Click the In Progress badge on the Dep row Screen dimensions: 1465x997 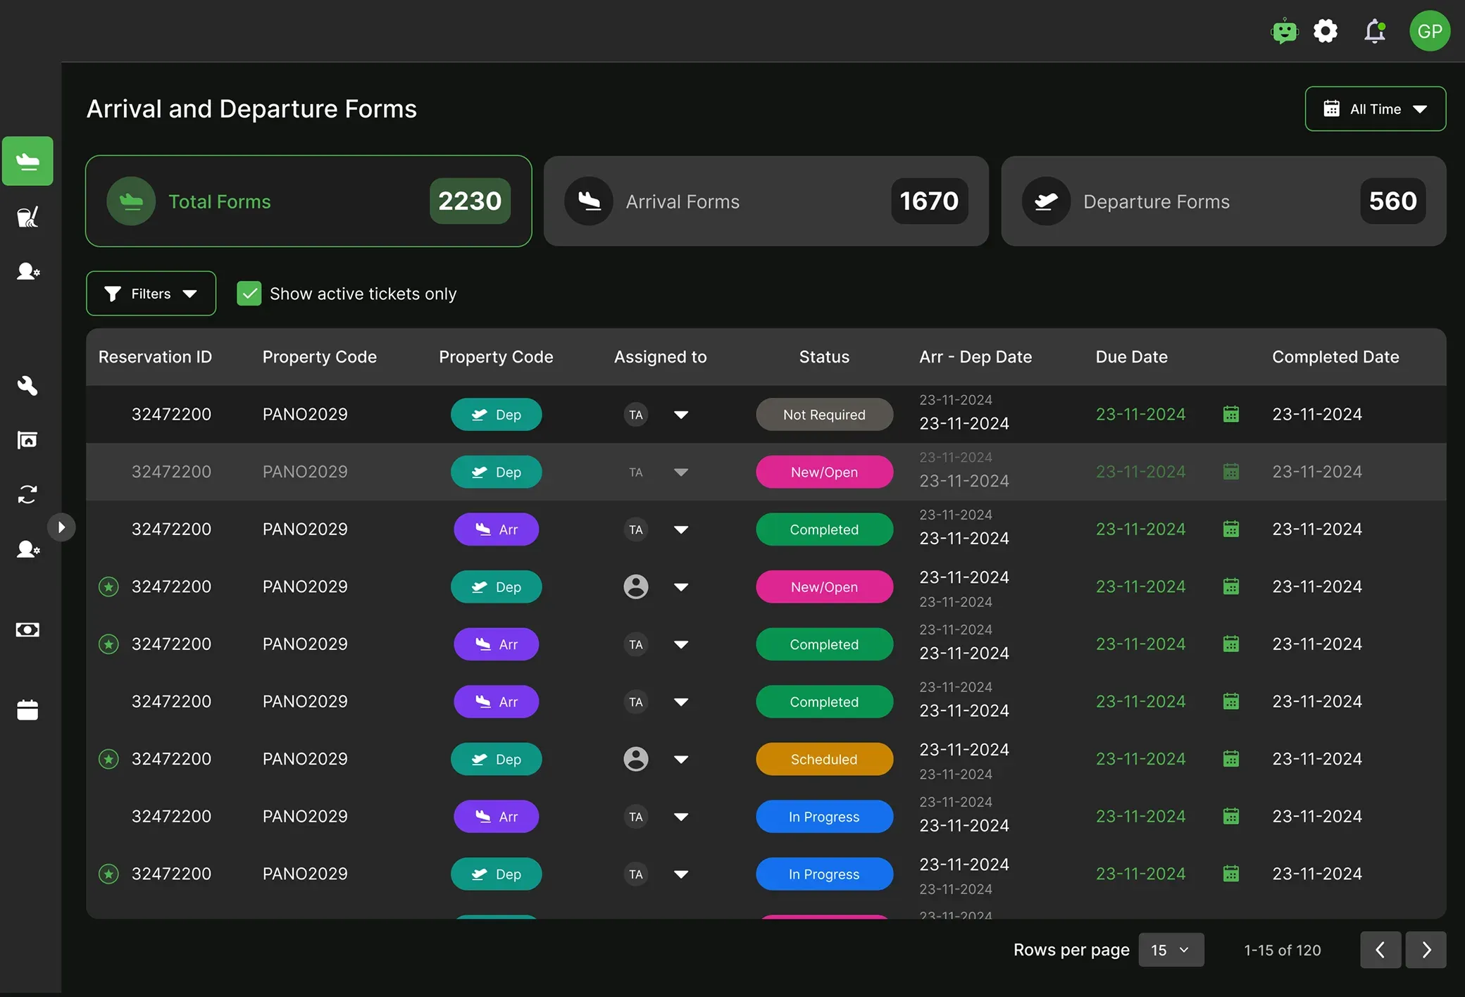point(825,874)
